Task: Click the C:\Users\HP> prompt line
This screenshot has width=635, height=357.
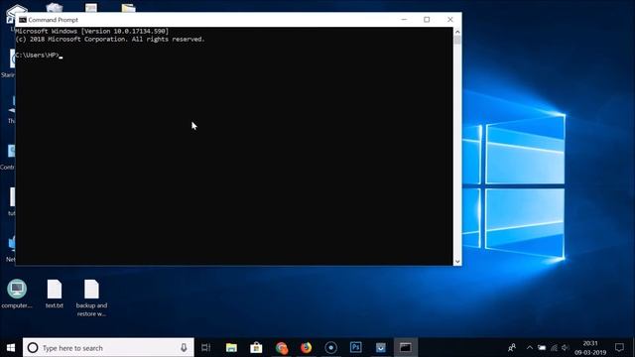Action: (x=39, y=56)
